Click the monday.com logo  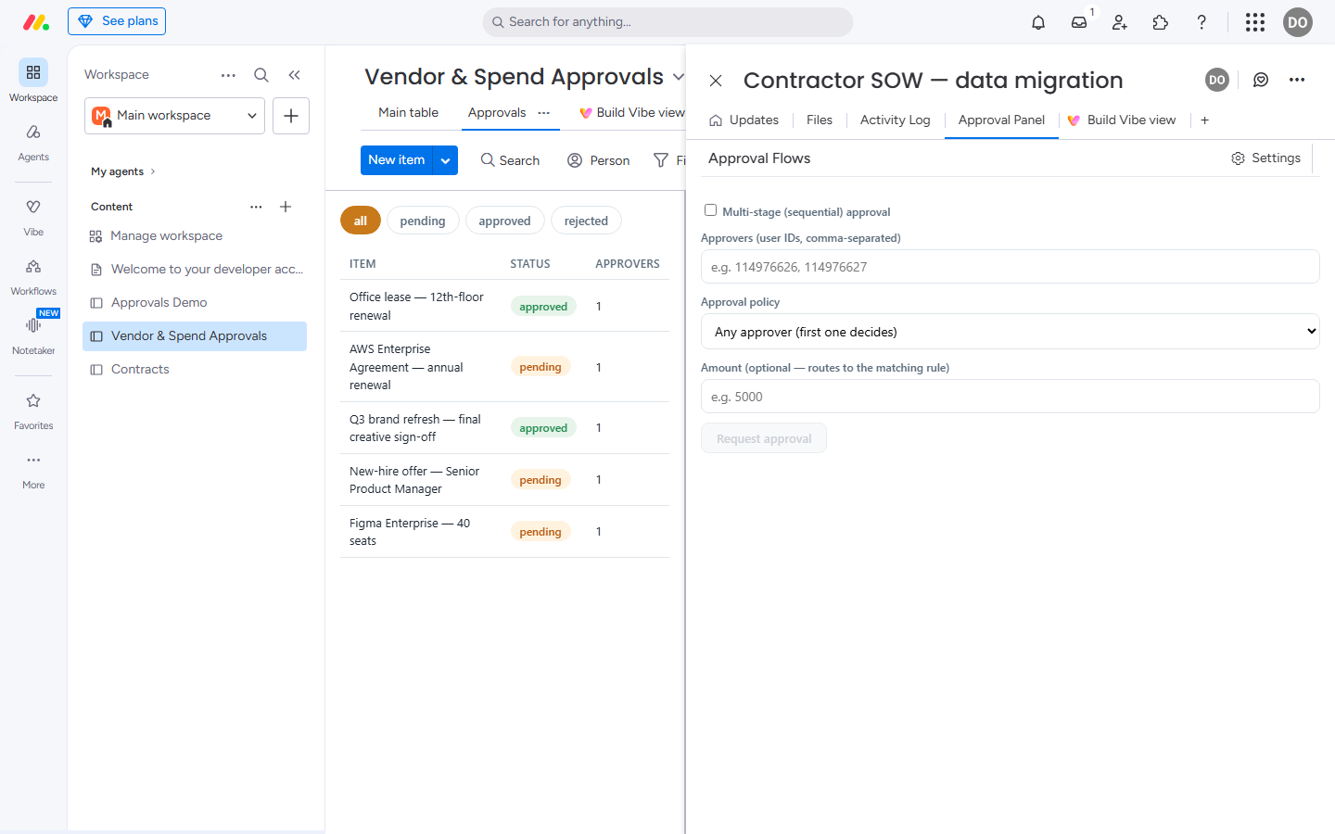[x=35, y=22]
